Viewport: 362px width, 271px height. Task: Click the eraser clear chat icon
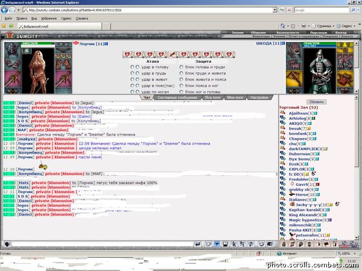[x=208, y=244]
